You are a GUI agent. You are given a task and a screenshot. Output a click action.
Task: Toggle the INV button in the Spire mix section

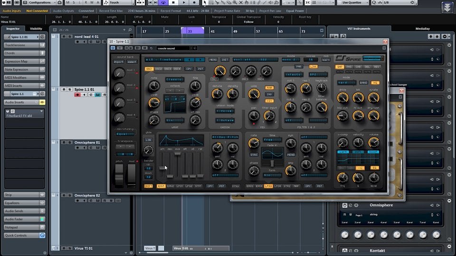click(x=269, y=94)
